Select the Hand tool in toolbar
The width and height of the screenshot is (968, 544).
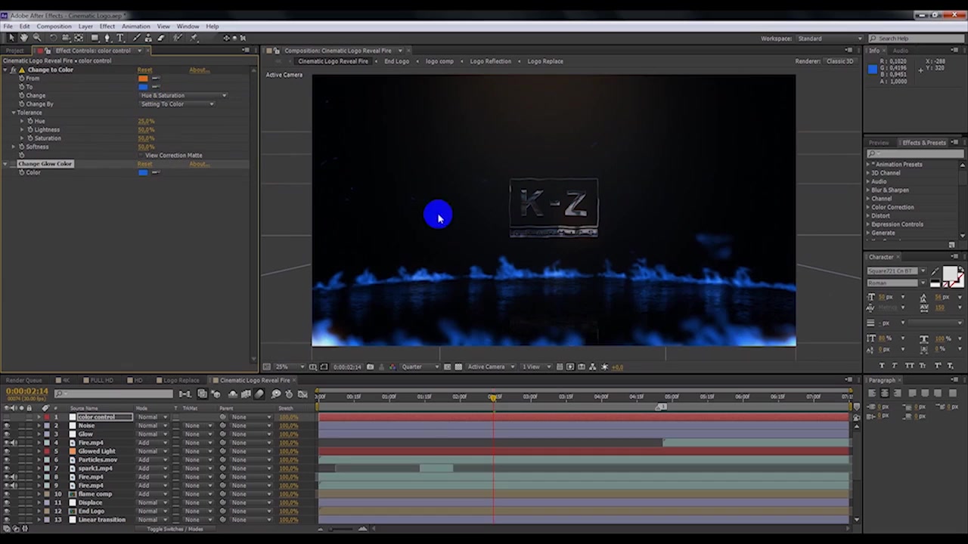tap(23, 38)
